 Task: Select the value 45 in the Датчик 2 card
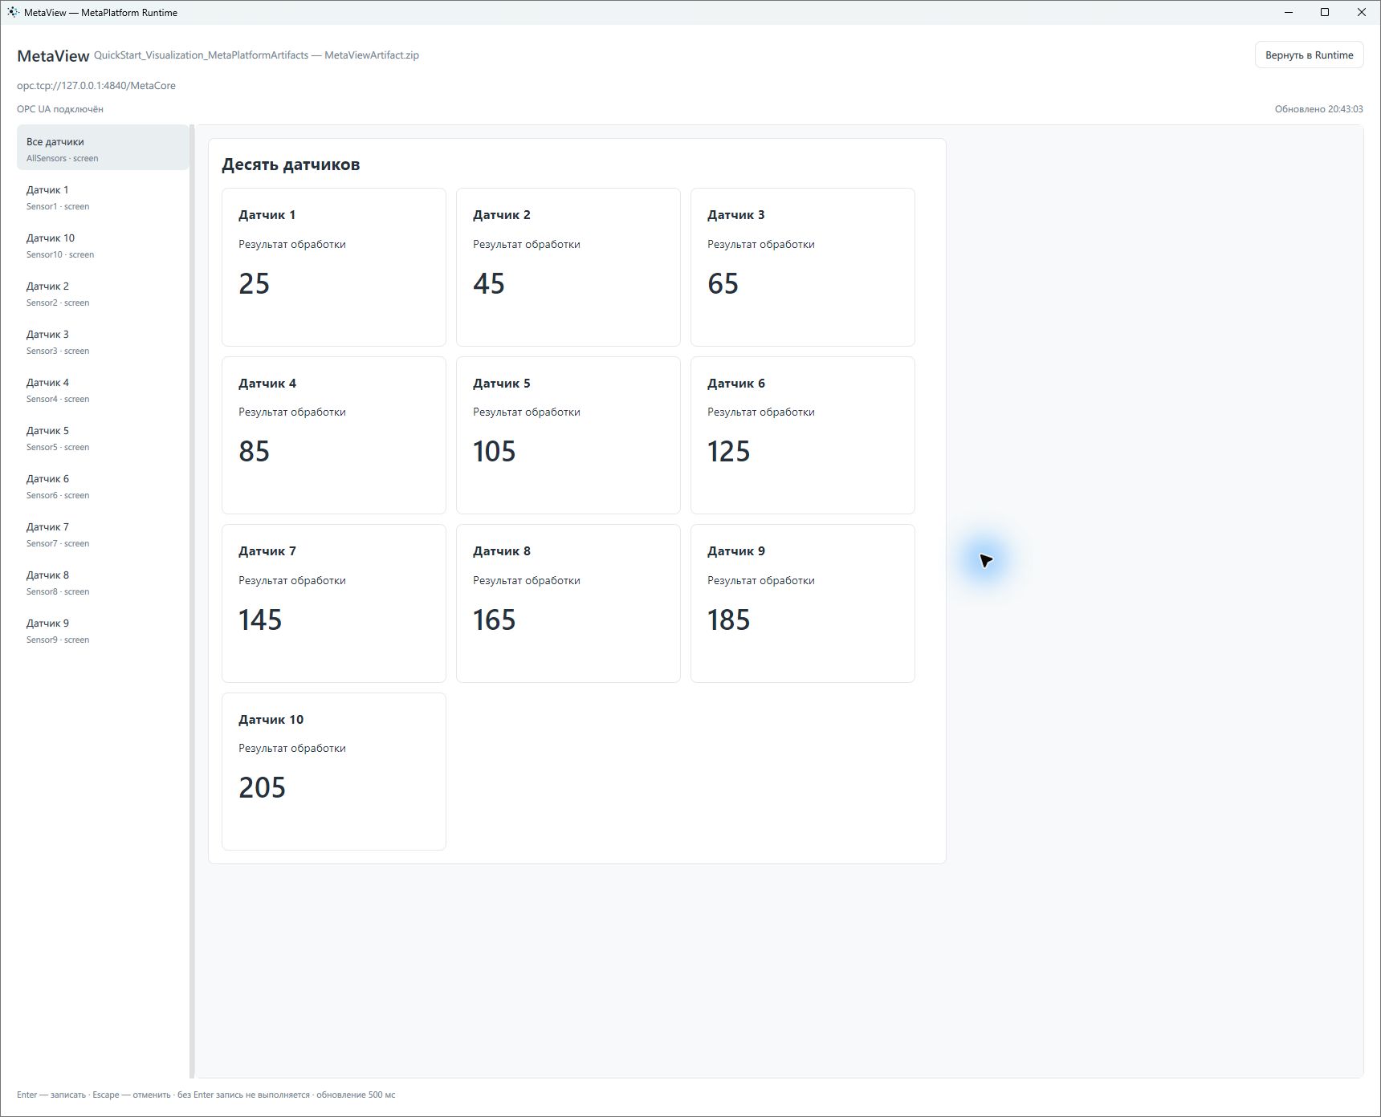[x=488, y=283]
